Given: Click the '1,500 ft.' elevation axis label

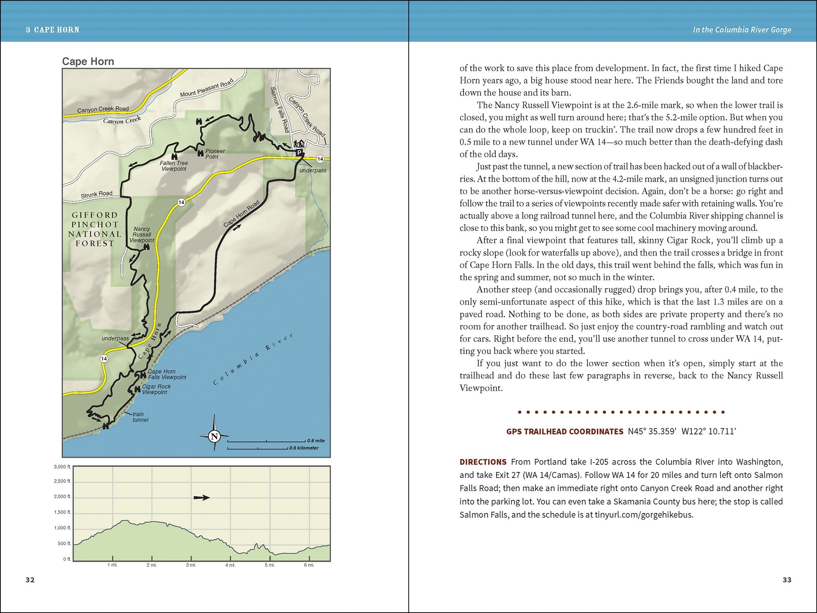Looking at the screenshot, I should click(62, 512).
